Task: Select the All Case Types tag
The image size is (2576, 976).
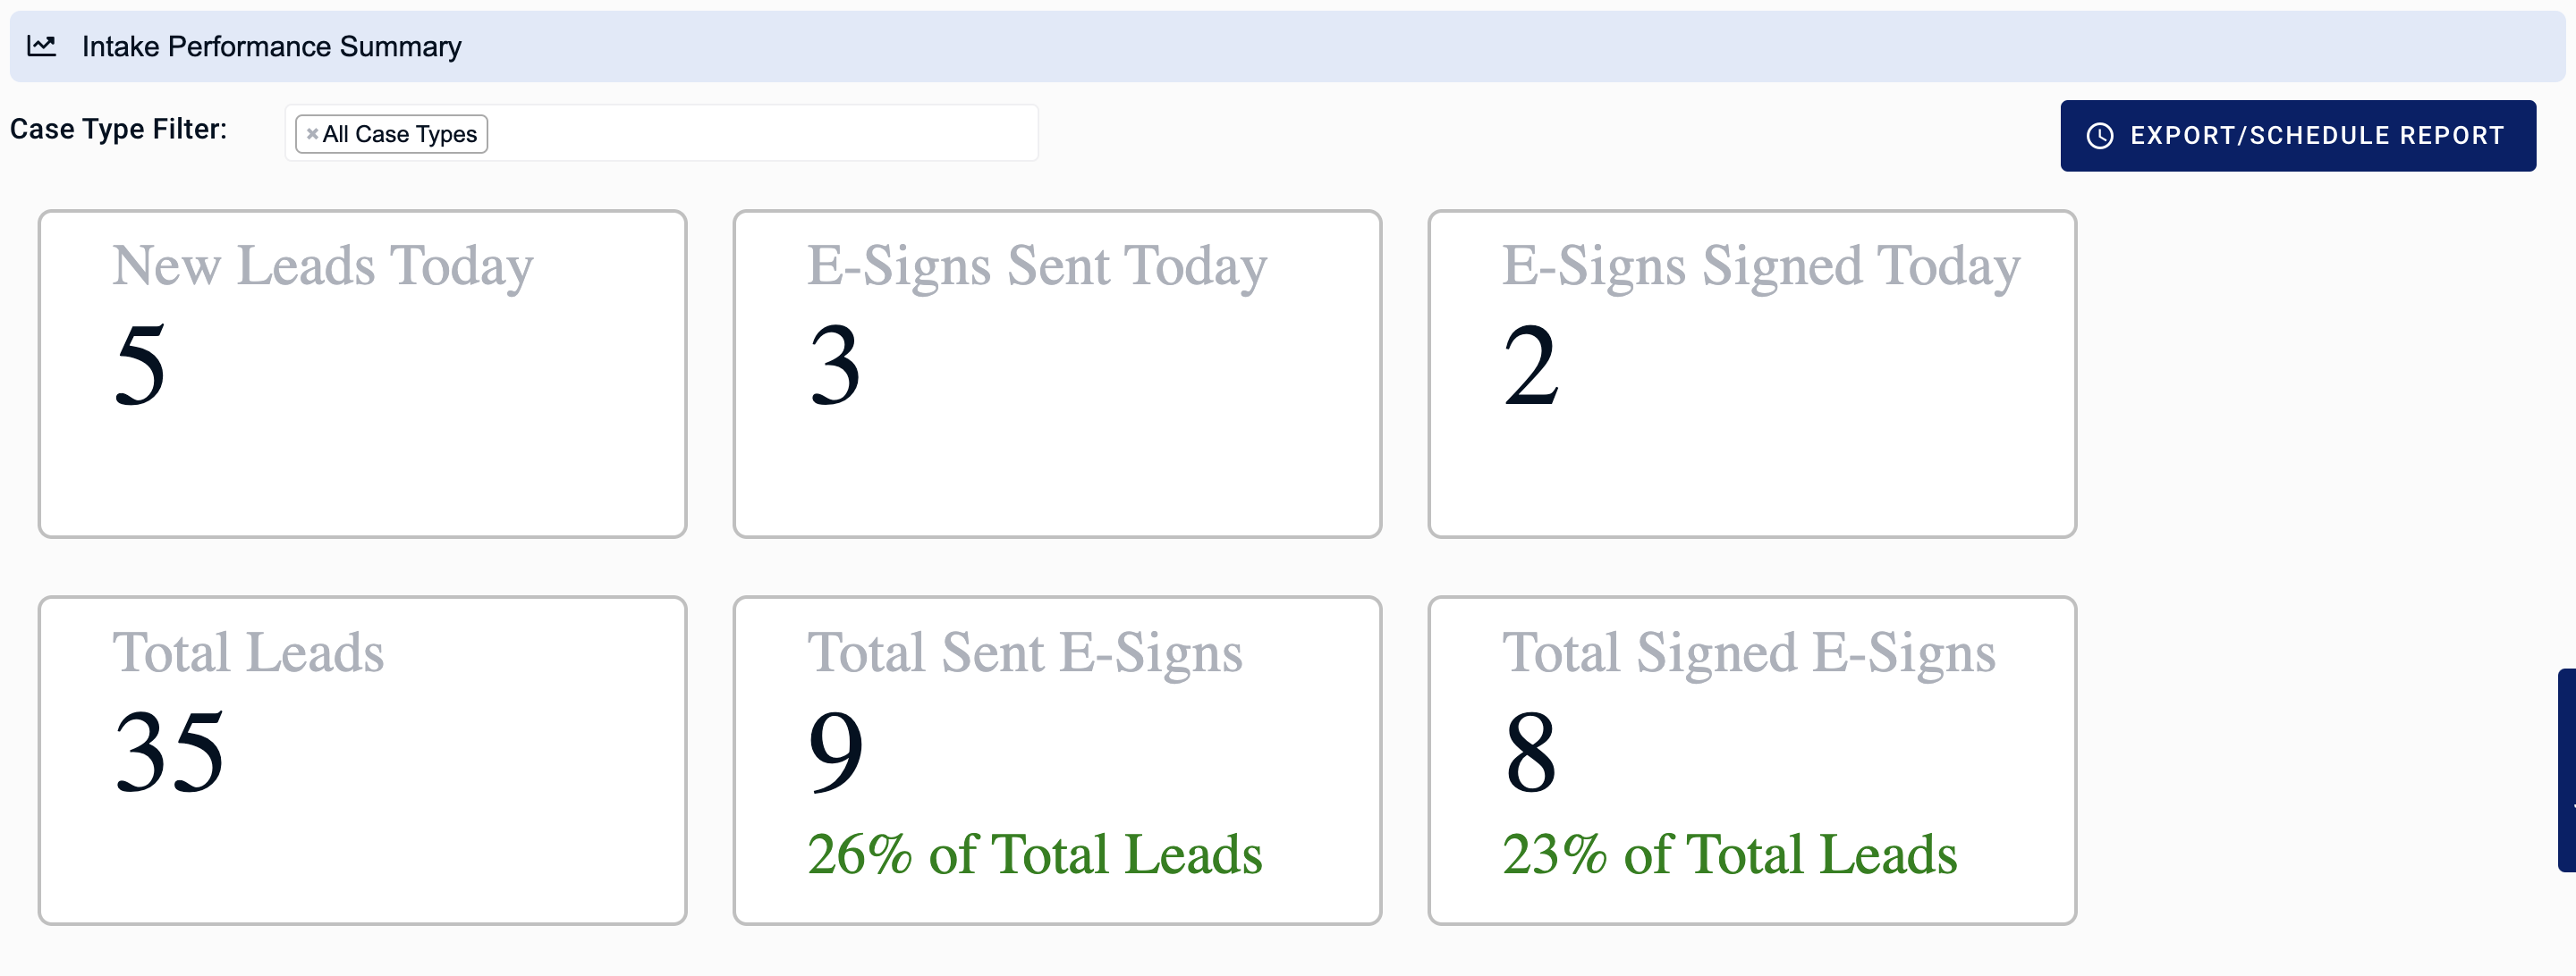Action: (400, 134)
